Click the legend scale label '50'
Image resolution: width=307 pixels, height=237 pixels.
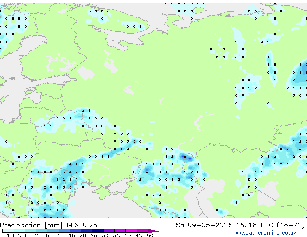click(150, 235)
